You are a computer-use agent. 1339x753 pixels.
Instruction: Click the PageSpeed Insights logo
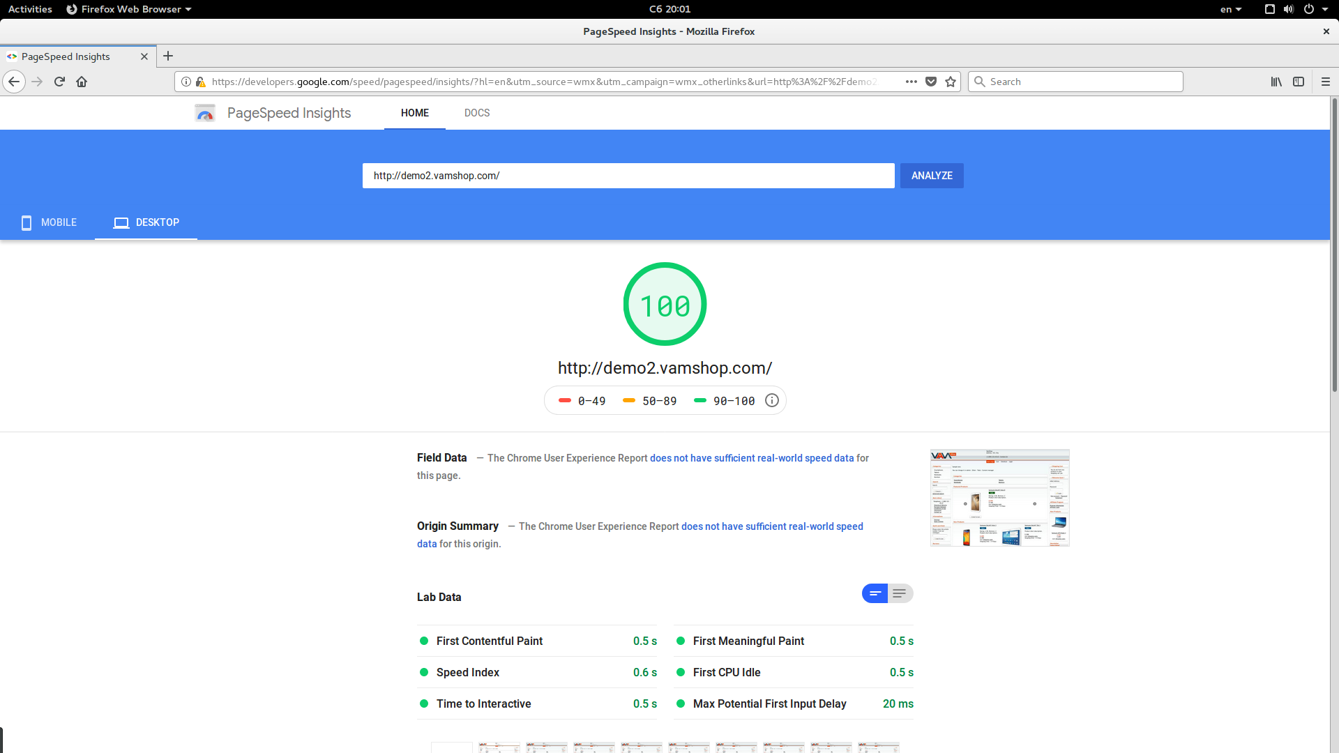pyautogui.click(x=205, y=113)
